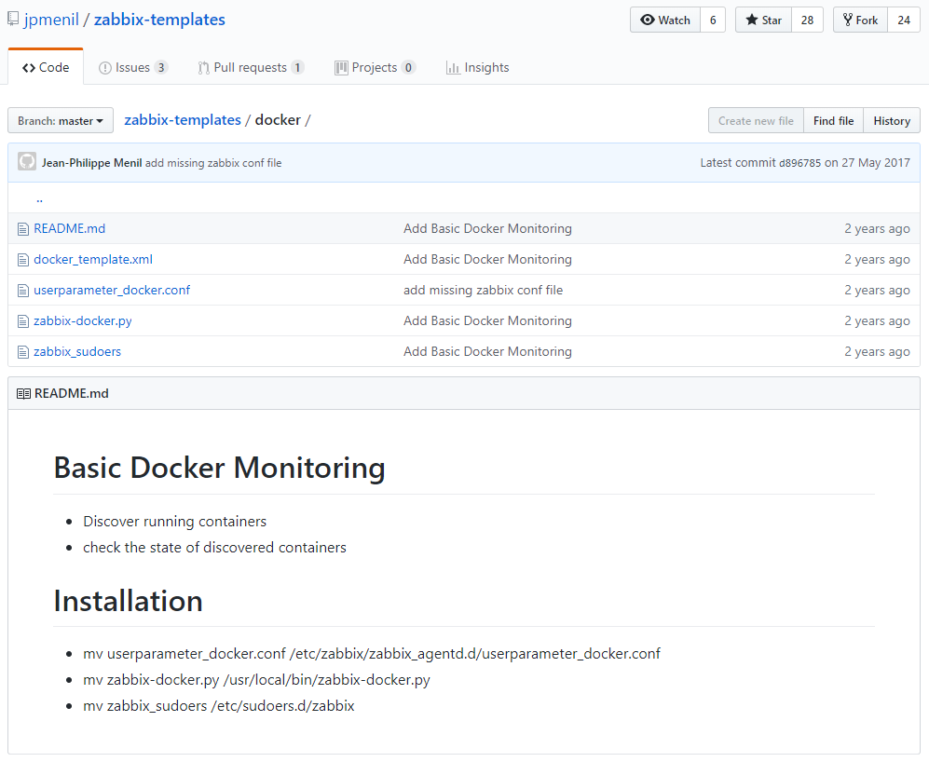Open the userparameter_docker.conf file link

click(x=112, y=291)
